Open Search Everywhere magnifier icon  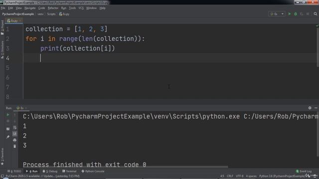click(x=315, y=14)
